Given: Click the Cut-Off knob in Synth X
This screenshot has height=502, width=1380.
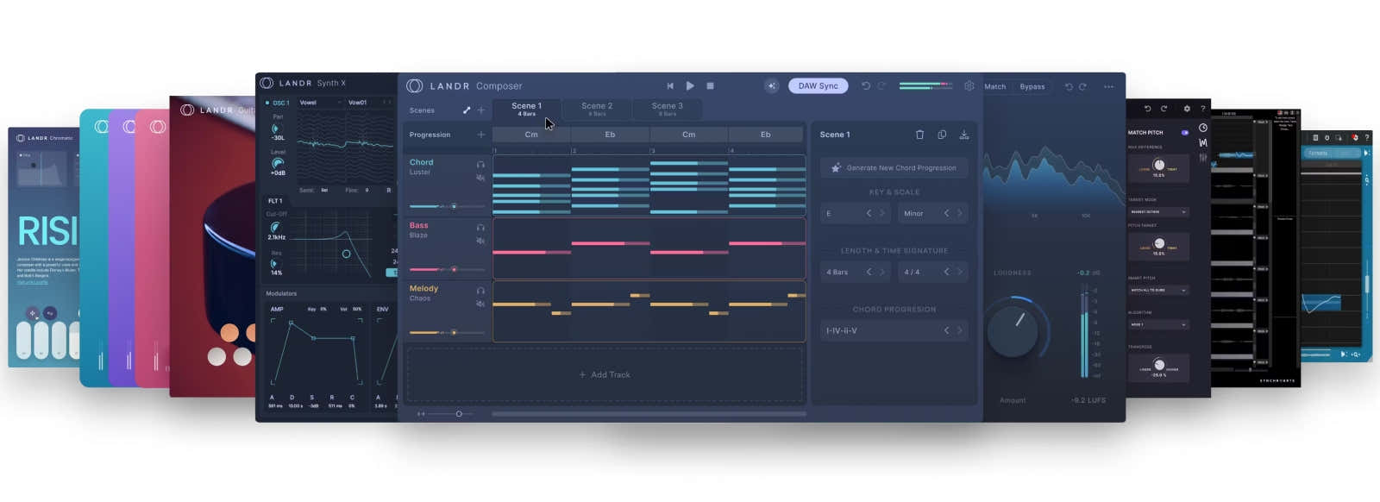Looking at the screenshot, I should [276, 227].
